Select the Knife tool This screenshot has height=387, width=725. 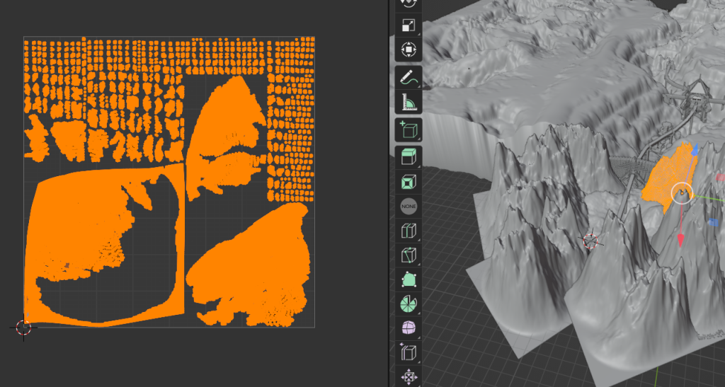tap(409, 255)
